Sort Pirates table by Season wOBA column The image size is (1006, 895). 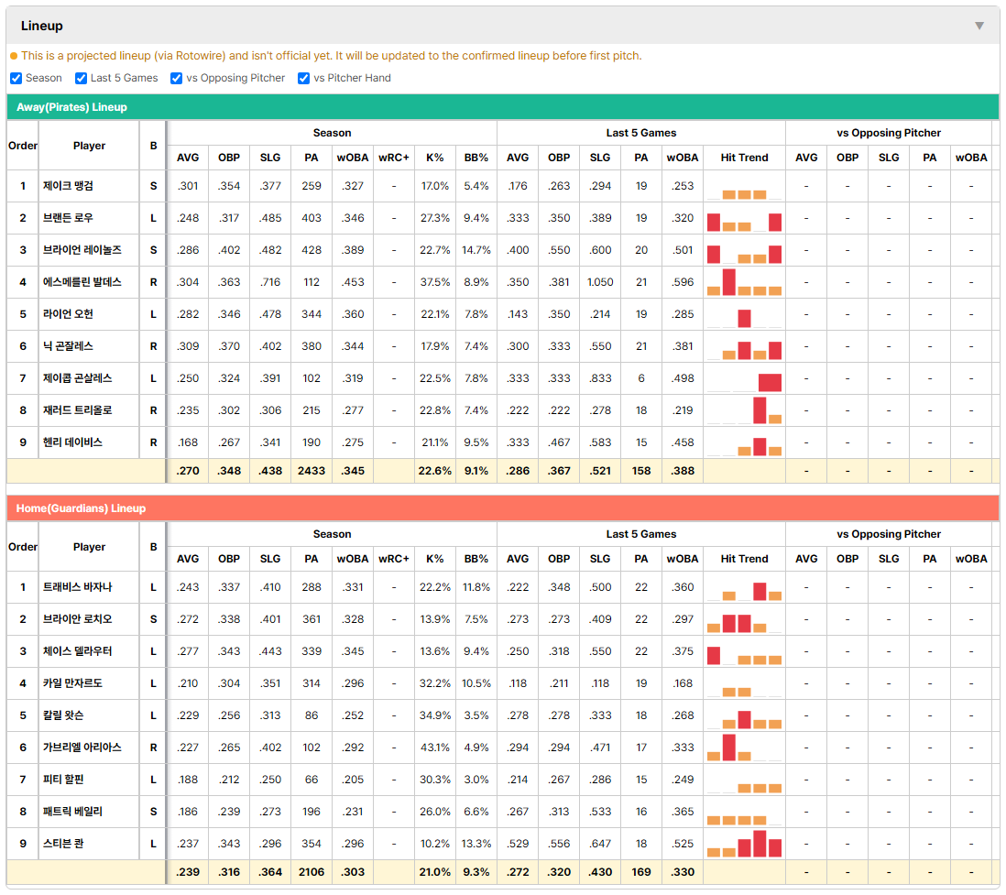[352, 158]
